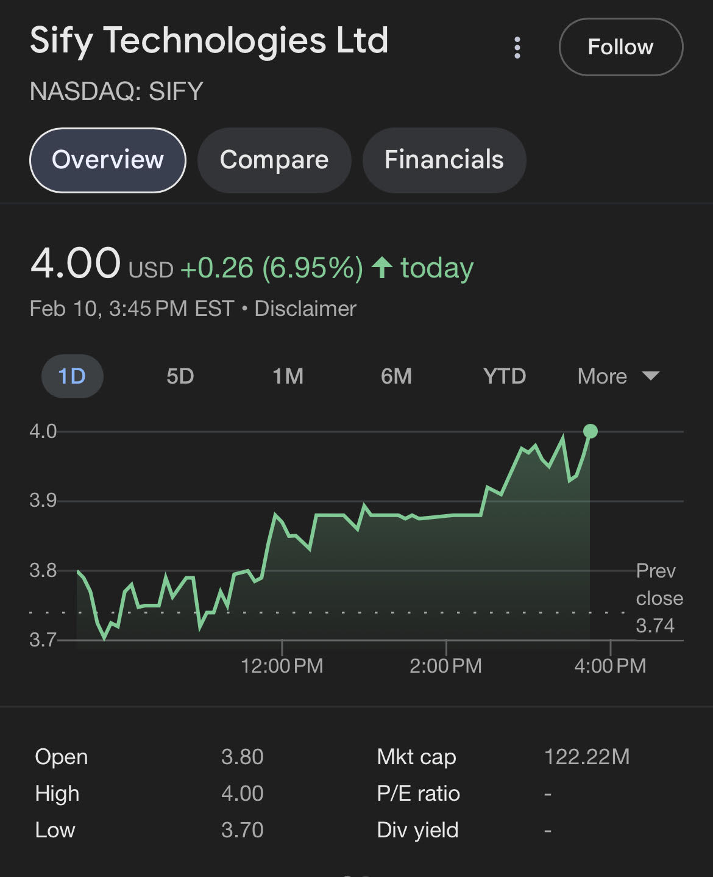
Task: Select the 12:00 PM axis label
Action: tap(282, 665)
